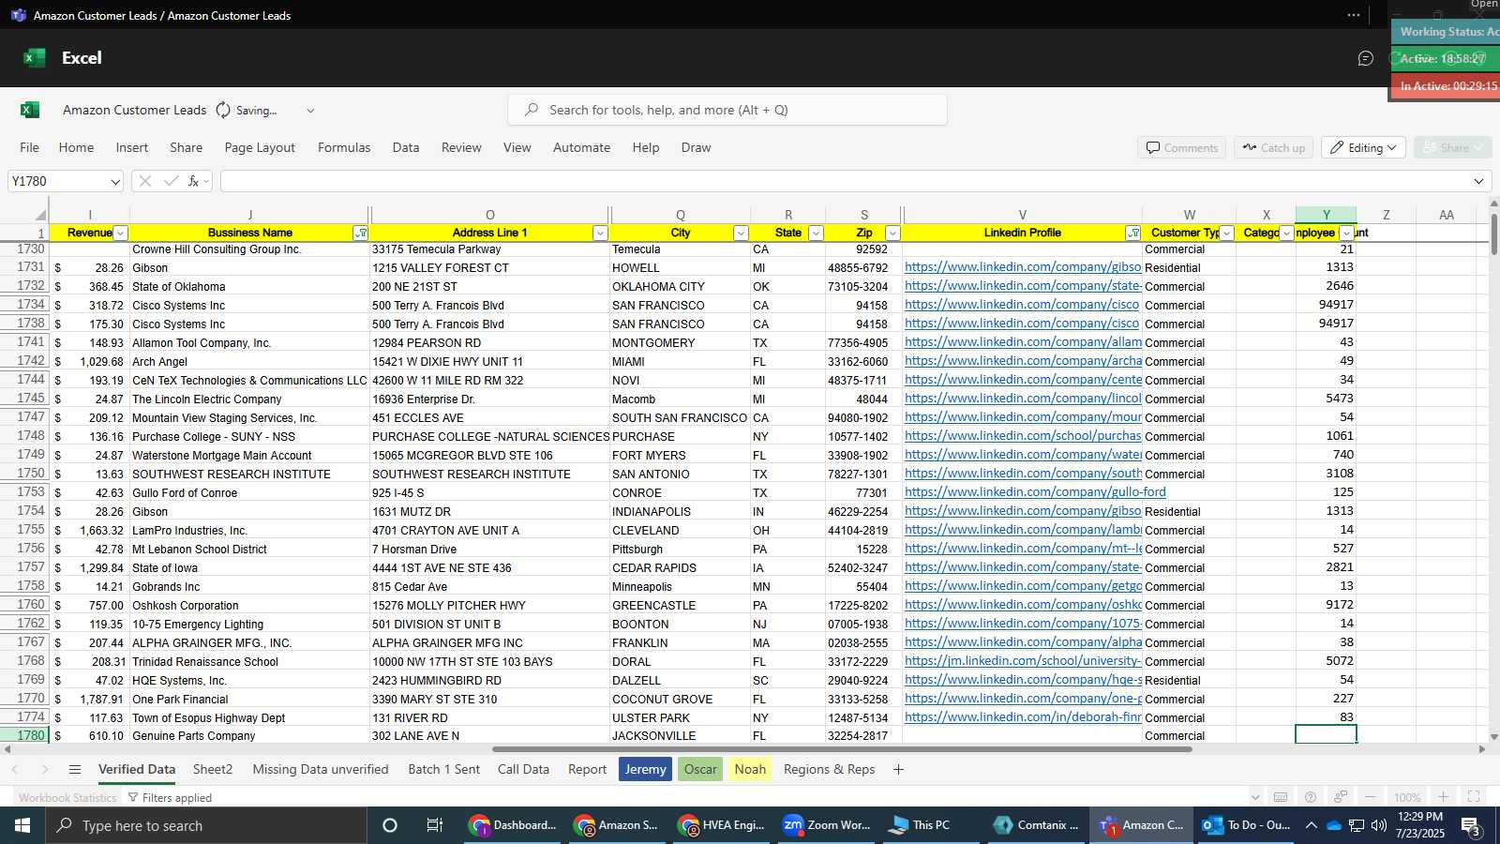This screenshot has width=1500, height=844.
Task: Click the volume icon in system tray
Action: coord(1379,825)
